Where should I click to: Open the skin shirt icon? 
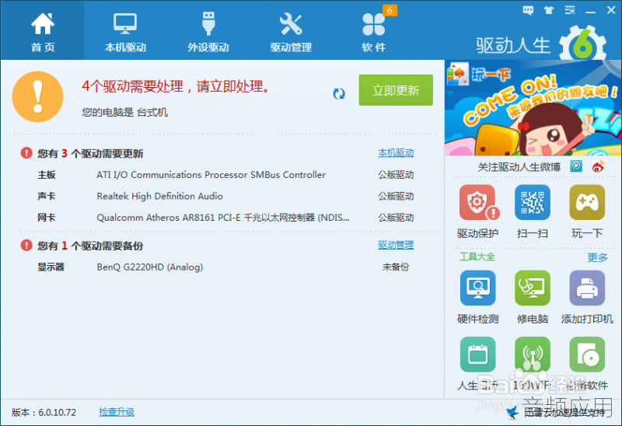(x=549, y=10)
